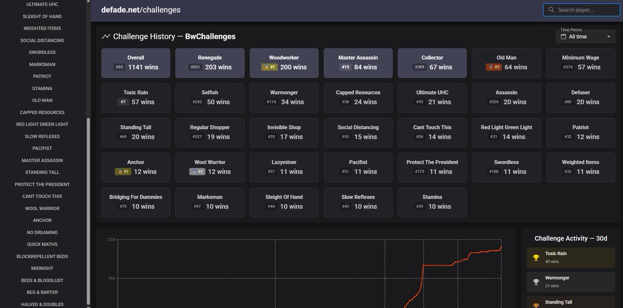Select the Capped Resources 24 wins card
The width and height of the screenshot is (623, 308).
pyautogui.click(x=358, y=97)
